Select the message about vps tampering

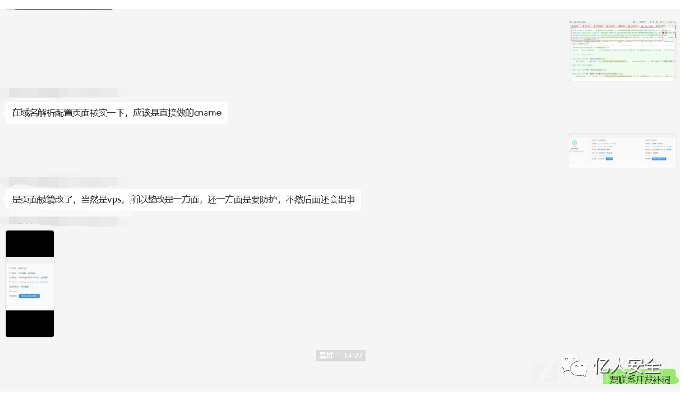click(x=183, y=199)
